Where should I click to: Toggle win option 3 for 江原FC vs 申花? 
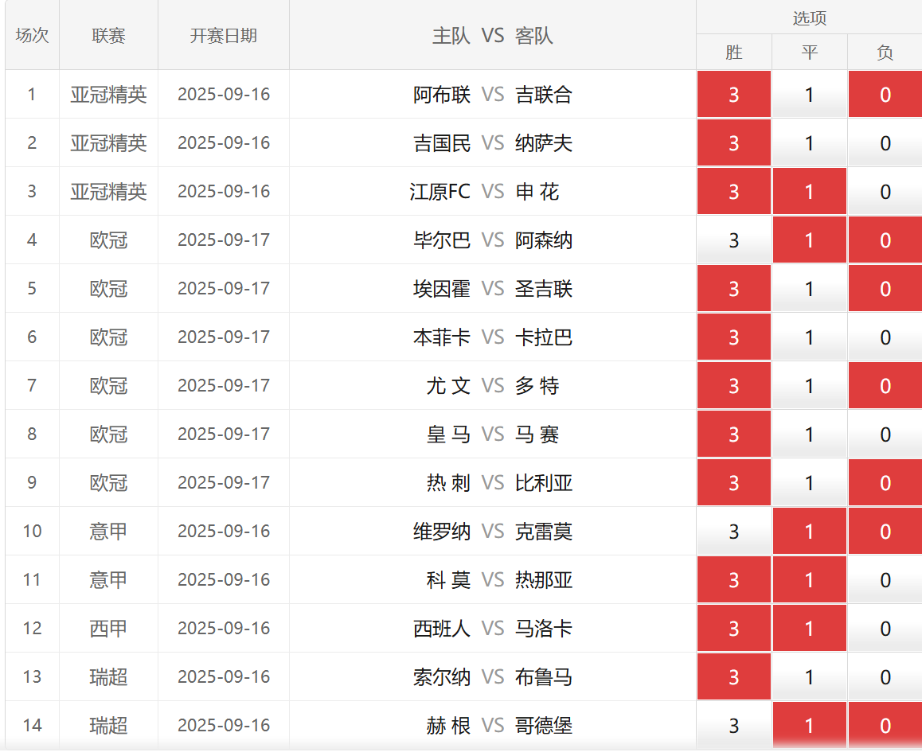click(734, 191)
